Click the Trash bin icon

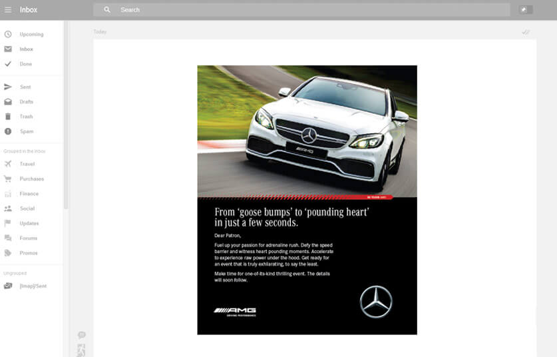(8, 117)
